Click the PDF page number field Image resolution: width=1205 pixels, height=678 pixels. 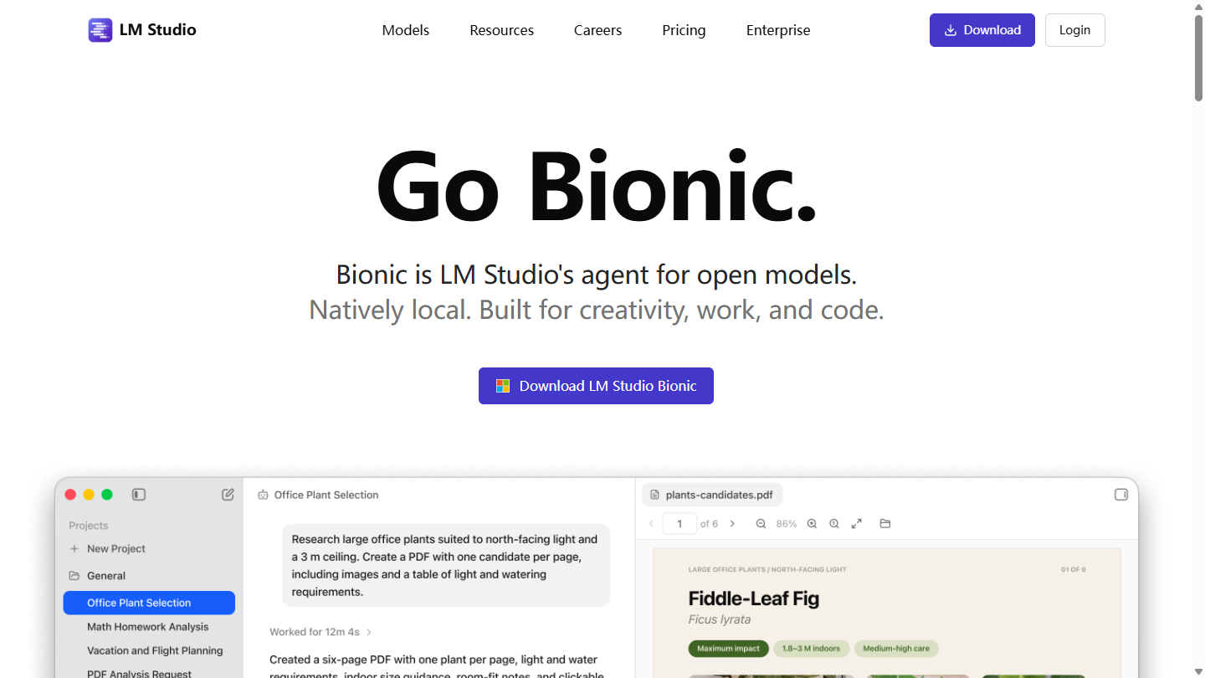pyautogui.click(x=679, y=524)
